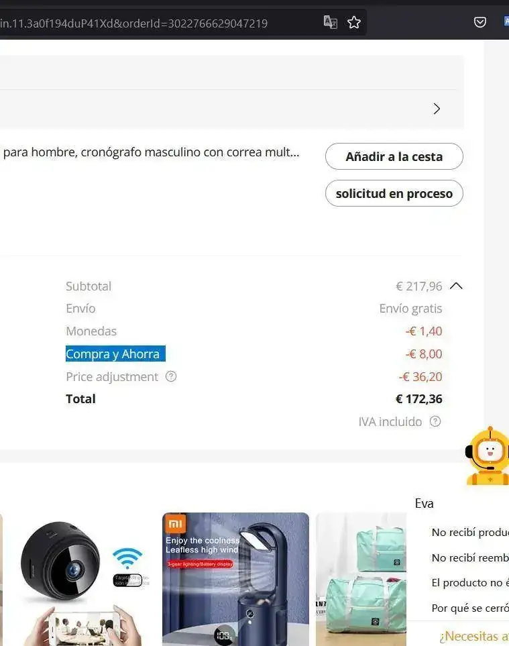Image resolution: width=509 pixels, height=646 pixels.
Task: Click the ¿Necesitas ayuda link at bottom
Action: 473,636
